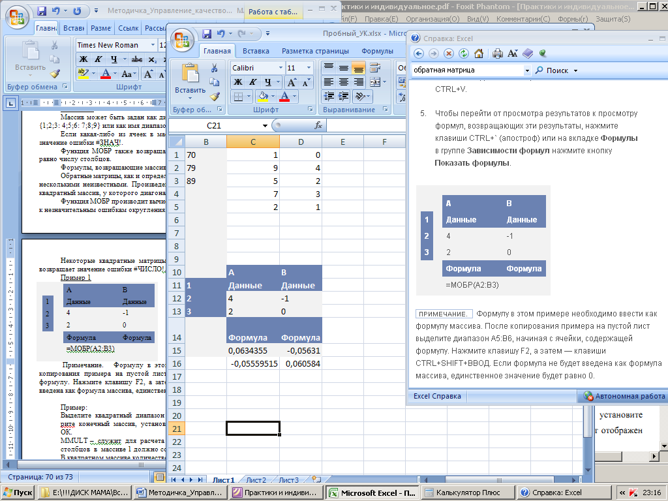668x501 pixels.
Task: Click Поиск search button in Help
Action: (552, 70)
